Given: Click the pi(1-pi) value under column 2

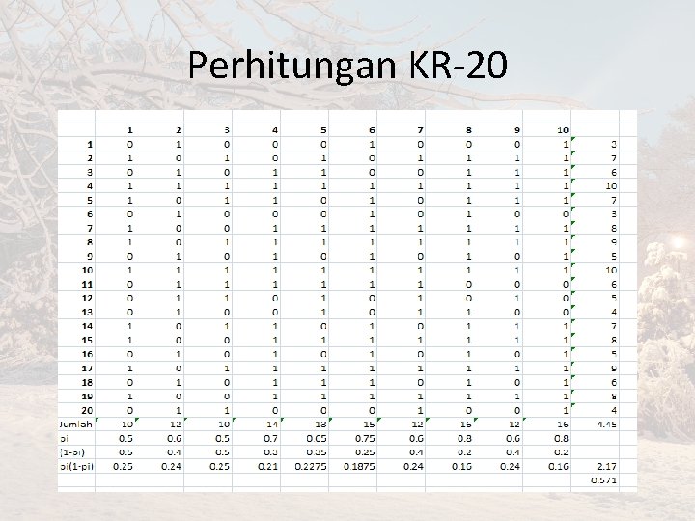Looking at the screenshot, I should pos(171,467).
